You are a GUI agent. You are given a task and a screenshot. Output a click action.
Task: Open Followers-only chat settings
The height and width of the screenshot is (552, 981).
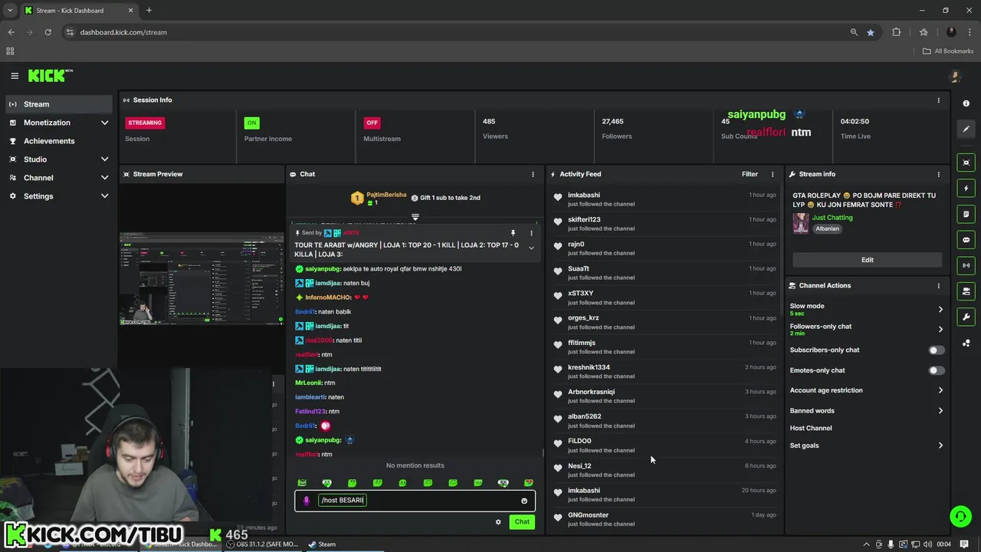(x=867, y=330)
